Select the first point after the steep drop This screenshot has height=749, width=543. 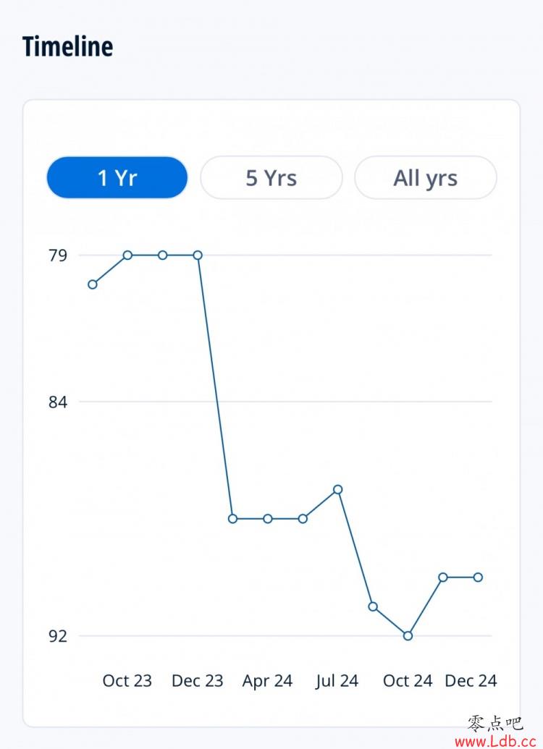(232, 519)
